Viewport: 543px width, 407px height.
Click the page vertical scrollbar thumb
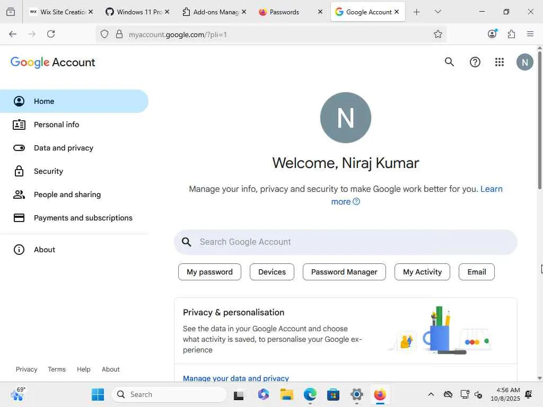539,119
